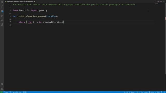Select the contar_elementos_grupos Python file tab
The image size is (166, 93).
coord(20,2)
